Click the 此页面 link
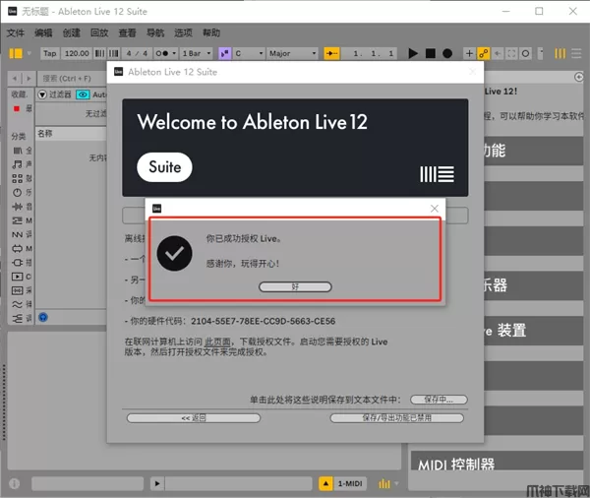The image size is (590, 498). point(216,340)
